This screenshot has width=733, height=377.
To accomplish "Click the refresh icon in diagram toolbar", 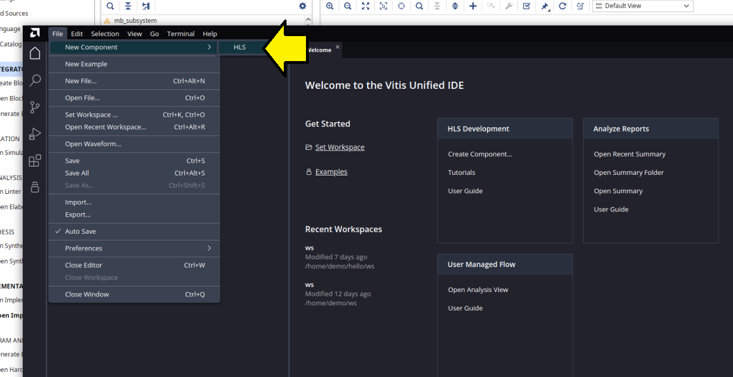I will [563, 6].
